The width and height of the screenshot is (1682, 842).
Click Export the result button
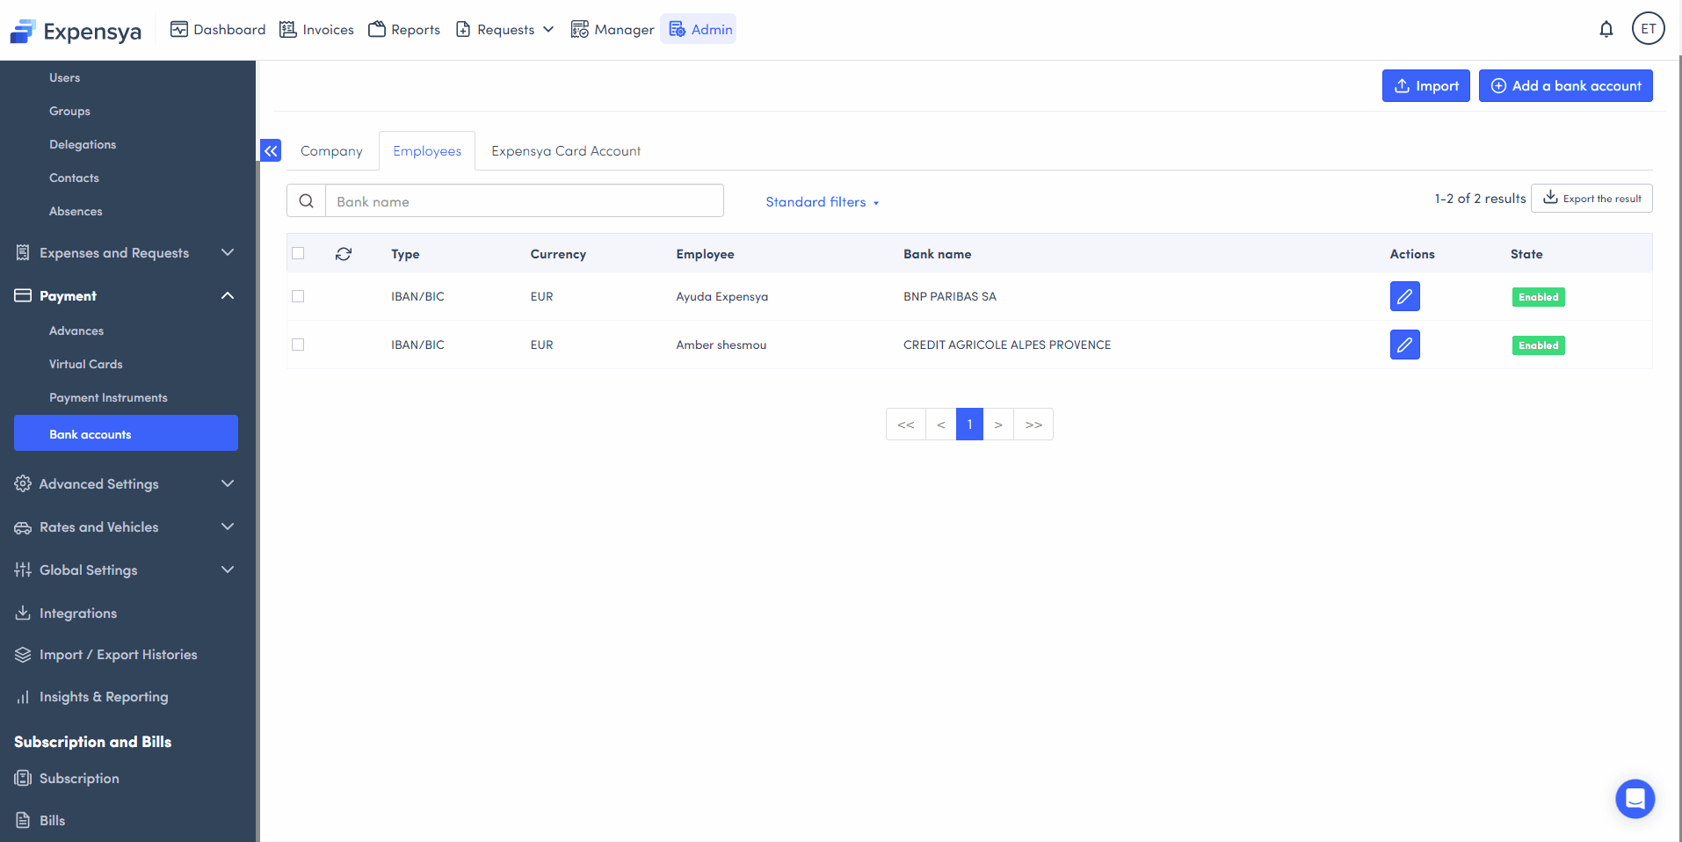coord(1591,199)
